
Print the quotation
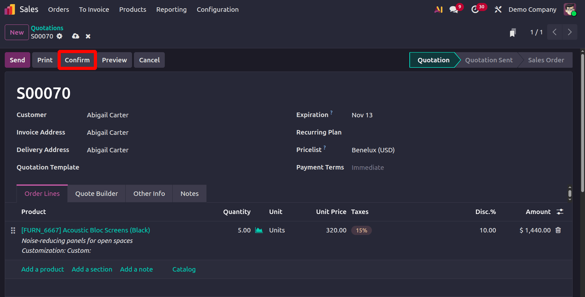[45, 60]
